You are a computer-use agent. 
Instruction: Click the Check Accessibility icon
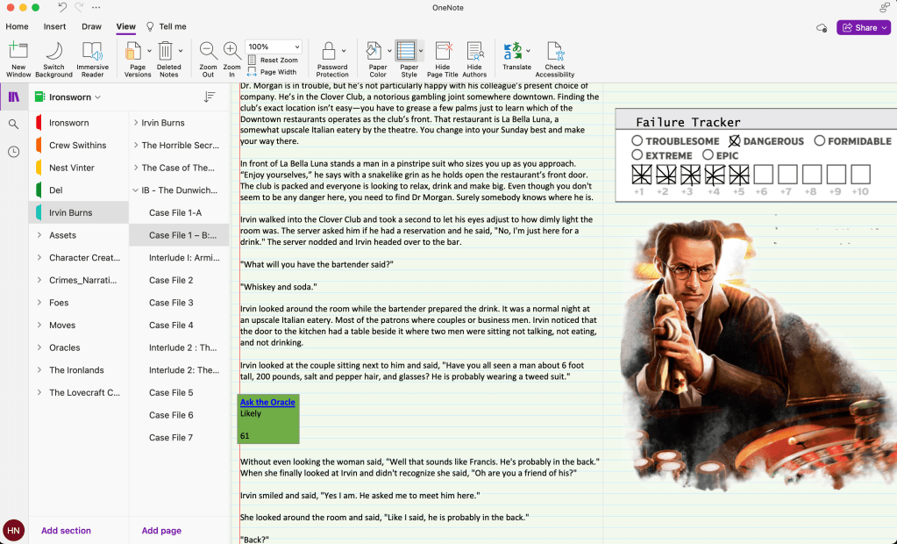pos(554,52)
